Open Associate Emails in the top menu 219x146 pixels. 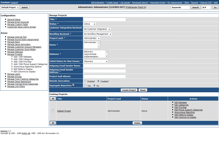[x=158, y=3]
